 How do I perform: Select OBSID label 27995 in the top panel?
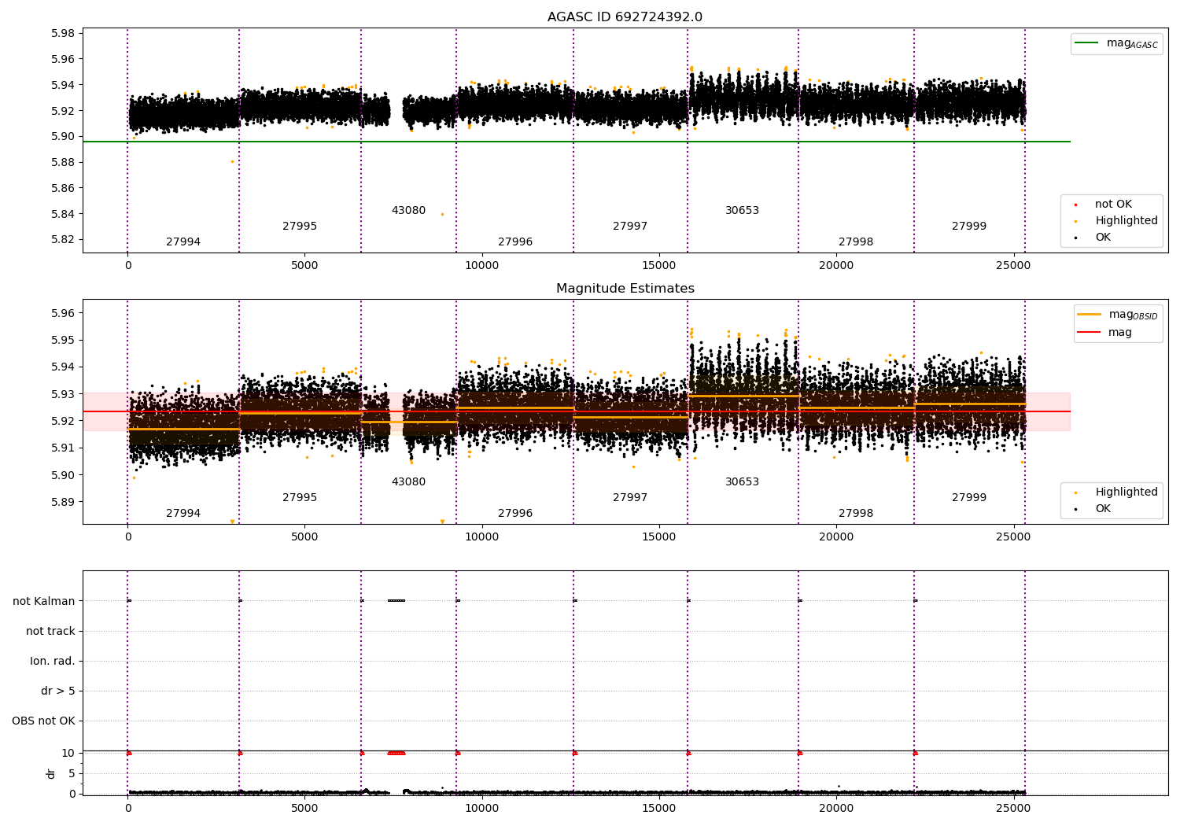(x=300, y=227)
